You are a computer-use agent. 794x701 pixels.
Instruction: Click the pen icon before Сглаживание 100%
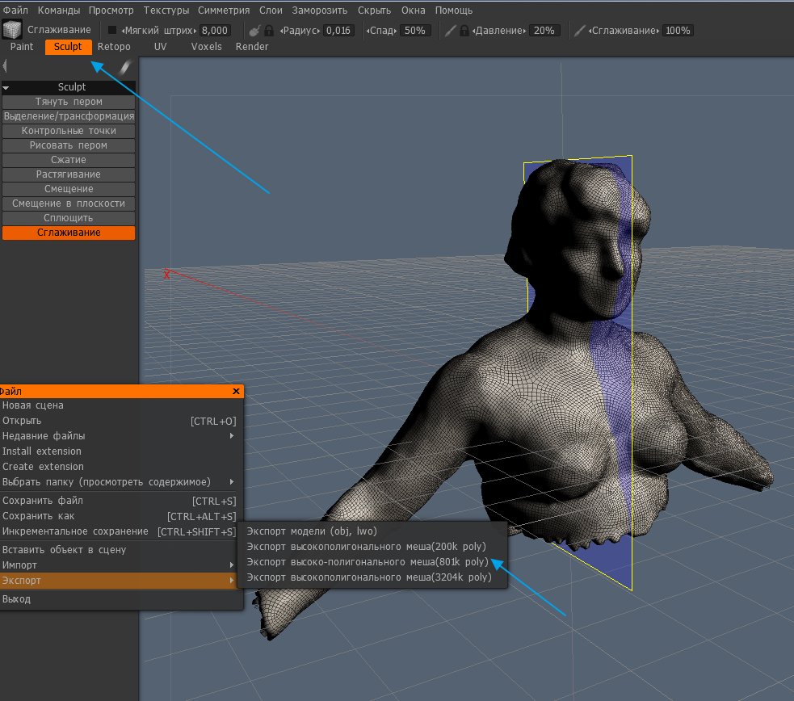click(579, 31)
